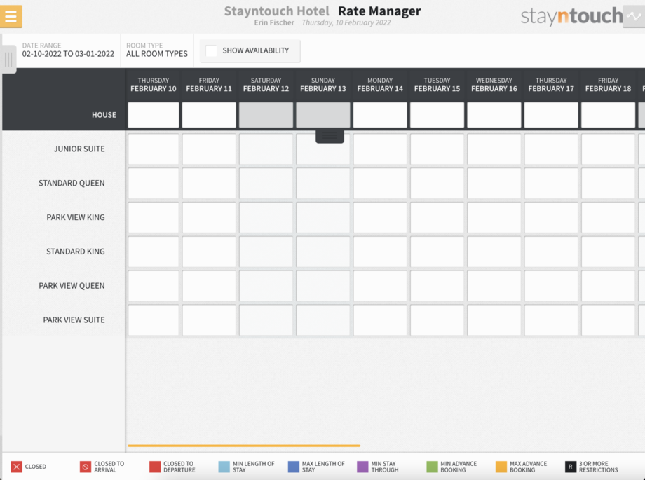The height and width of the screenshot is (480, 645).
Task: Open House cell for Saturday February 12
Action: 266,115
